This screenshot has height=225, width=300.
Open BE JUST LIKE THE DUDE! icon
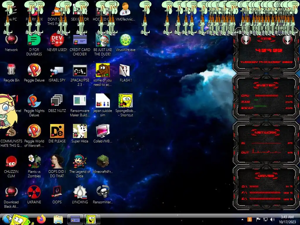click(103, 45)
